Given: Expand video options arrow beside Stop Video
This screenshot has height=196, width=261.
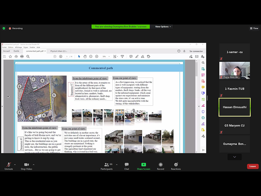Looking at the screenshot, I should (34, 164).
